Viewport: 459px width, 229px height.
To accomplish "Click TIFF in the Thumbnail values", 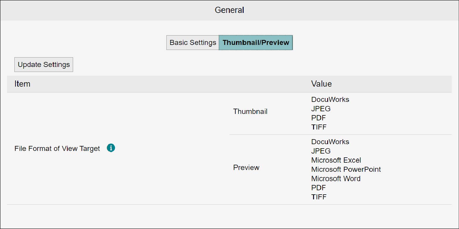I will coord(319,127).
